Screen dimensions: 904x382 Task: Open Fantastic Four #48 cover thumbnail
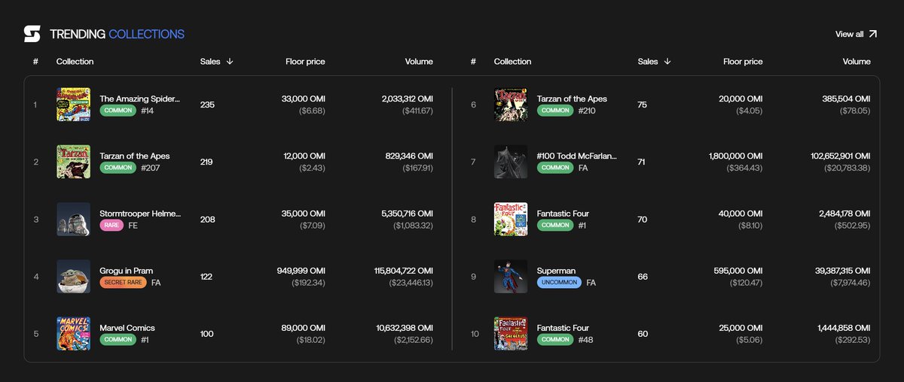click(511, 333)
